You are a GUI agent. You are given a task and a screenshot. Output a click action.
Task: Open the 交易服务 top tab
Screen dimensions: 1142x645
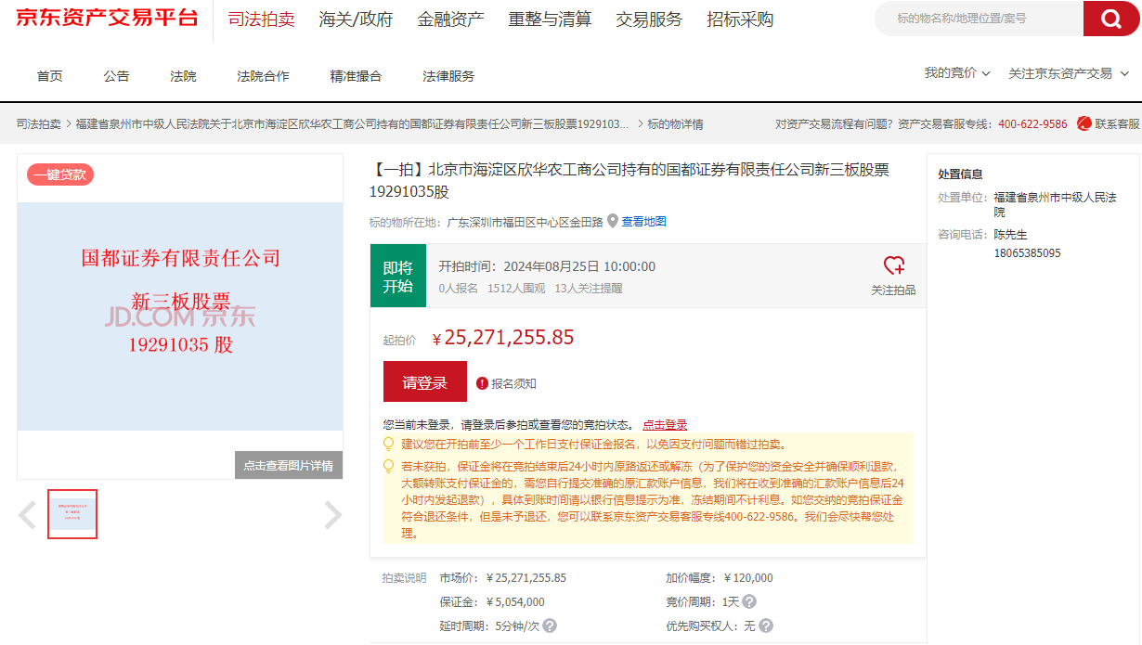point(649,19)
